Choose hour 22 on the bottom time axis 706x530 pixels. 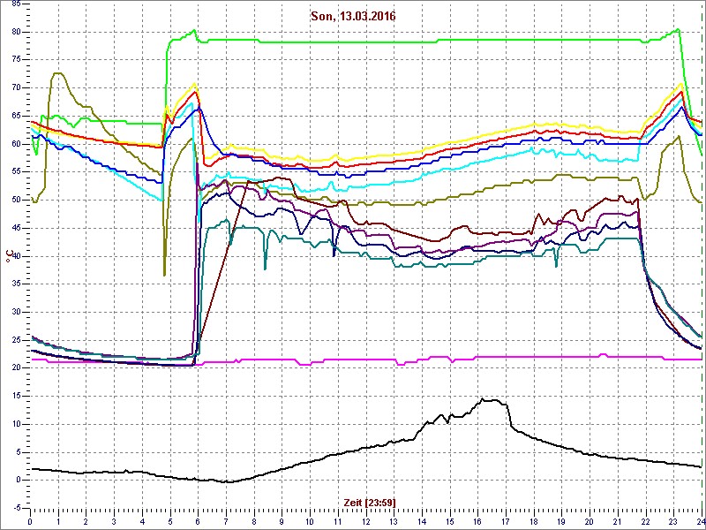point(645,522)
